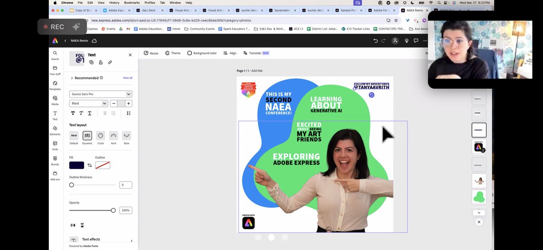
Task: Add a link to the text
Action: (x=110, y=62)
